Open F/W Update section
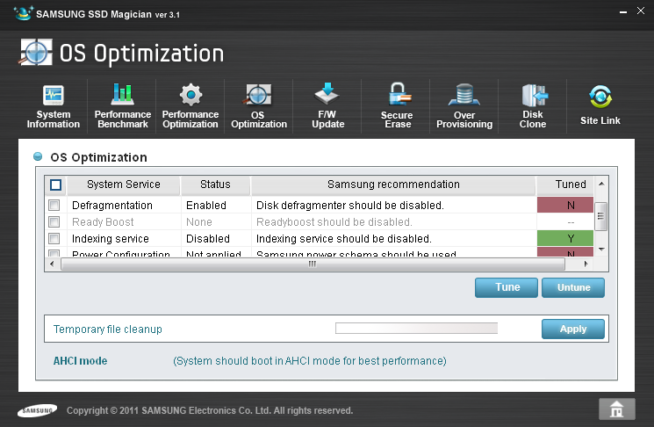 327,107
